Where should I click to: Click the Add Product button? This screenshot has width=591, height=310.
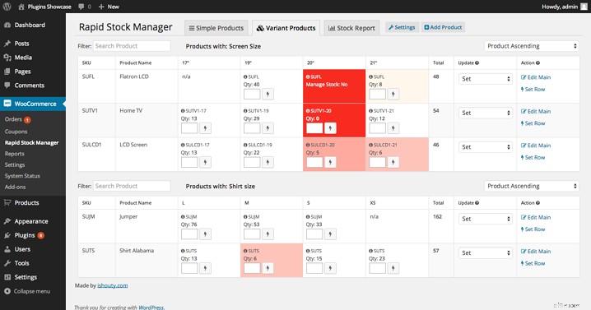443,27
